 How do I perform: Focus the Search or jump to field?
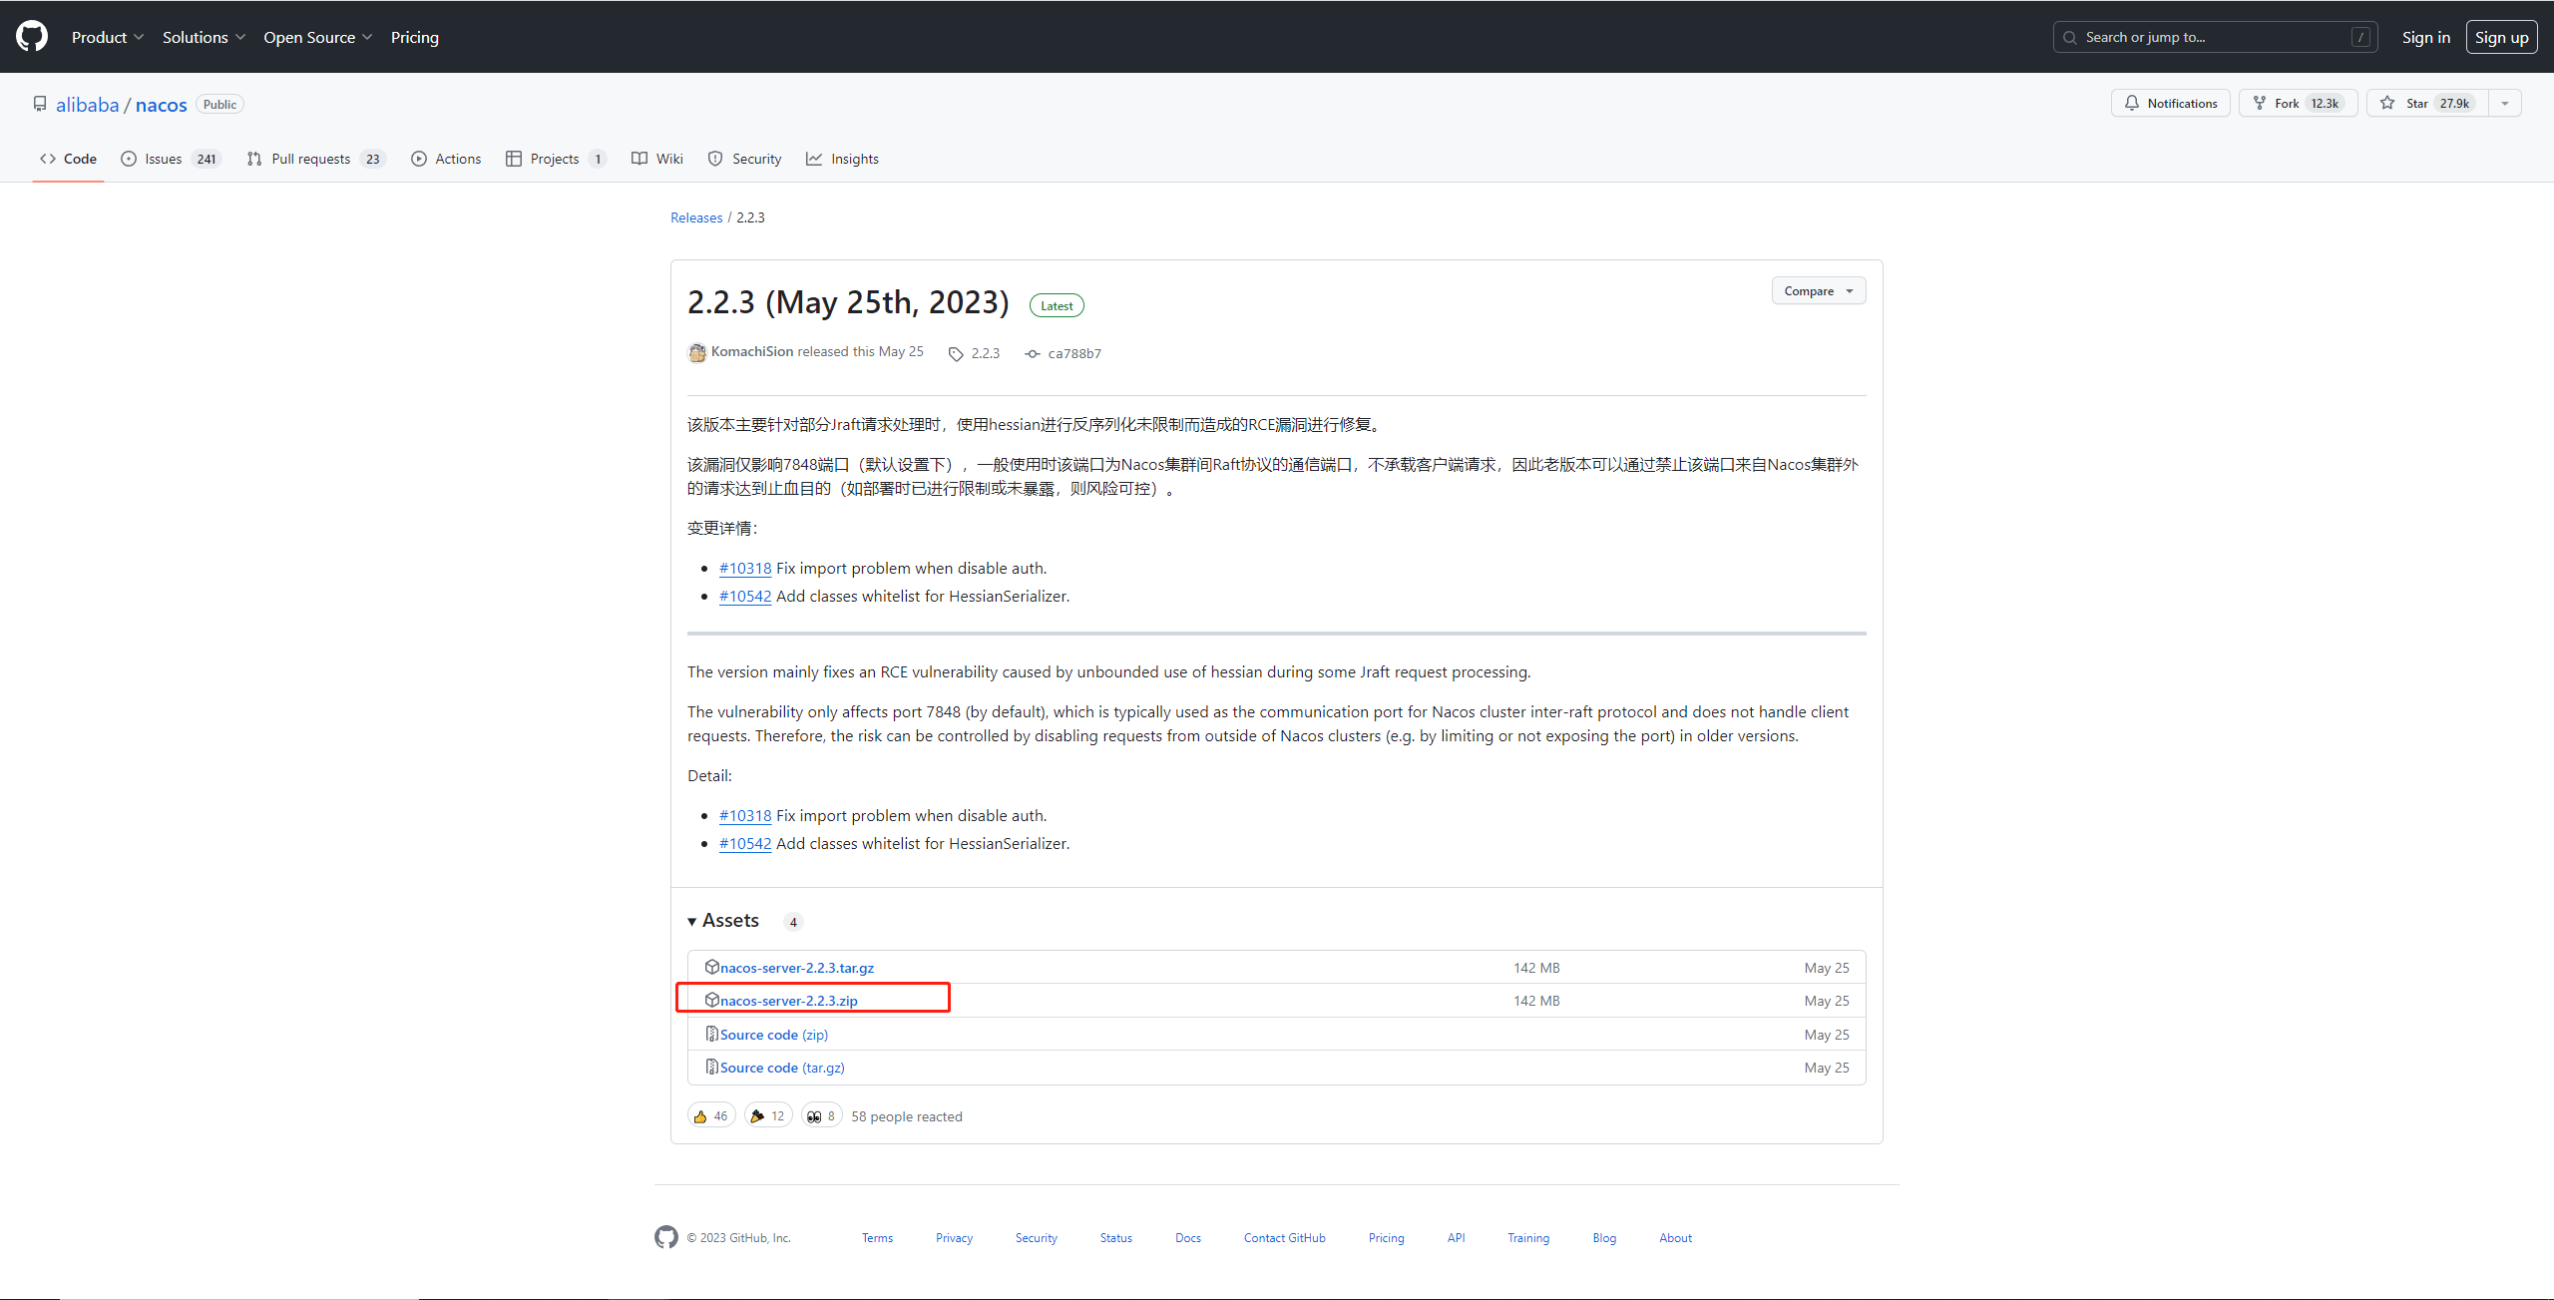[x=2215, y=37]
